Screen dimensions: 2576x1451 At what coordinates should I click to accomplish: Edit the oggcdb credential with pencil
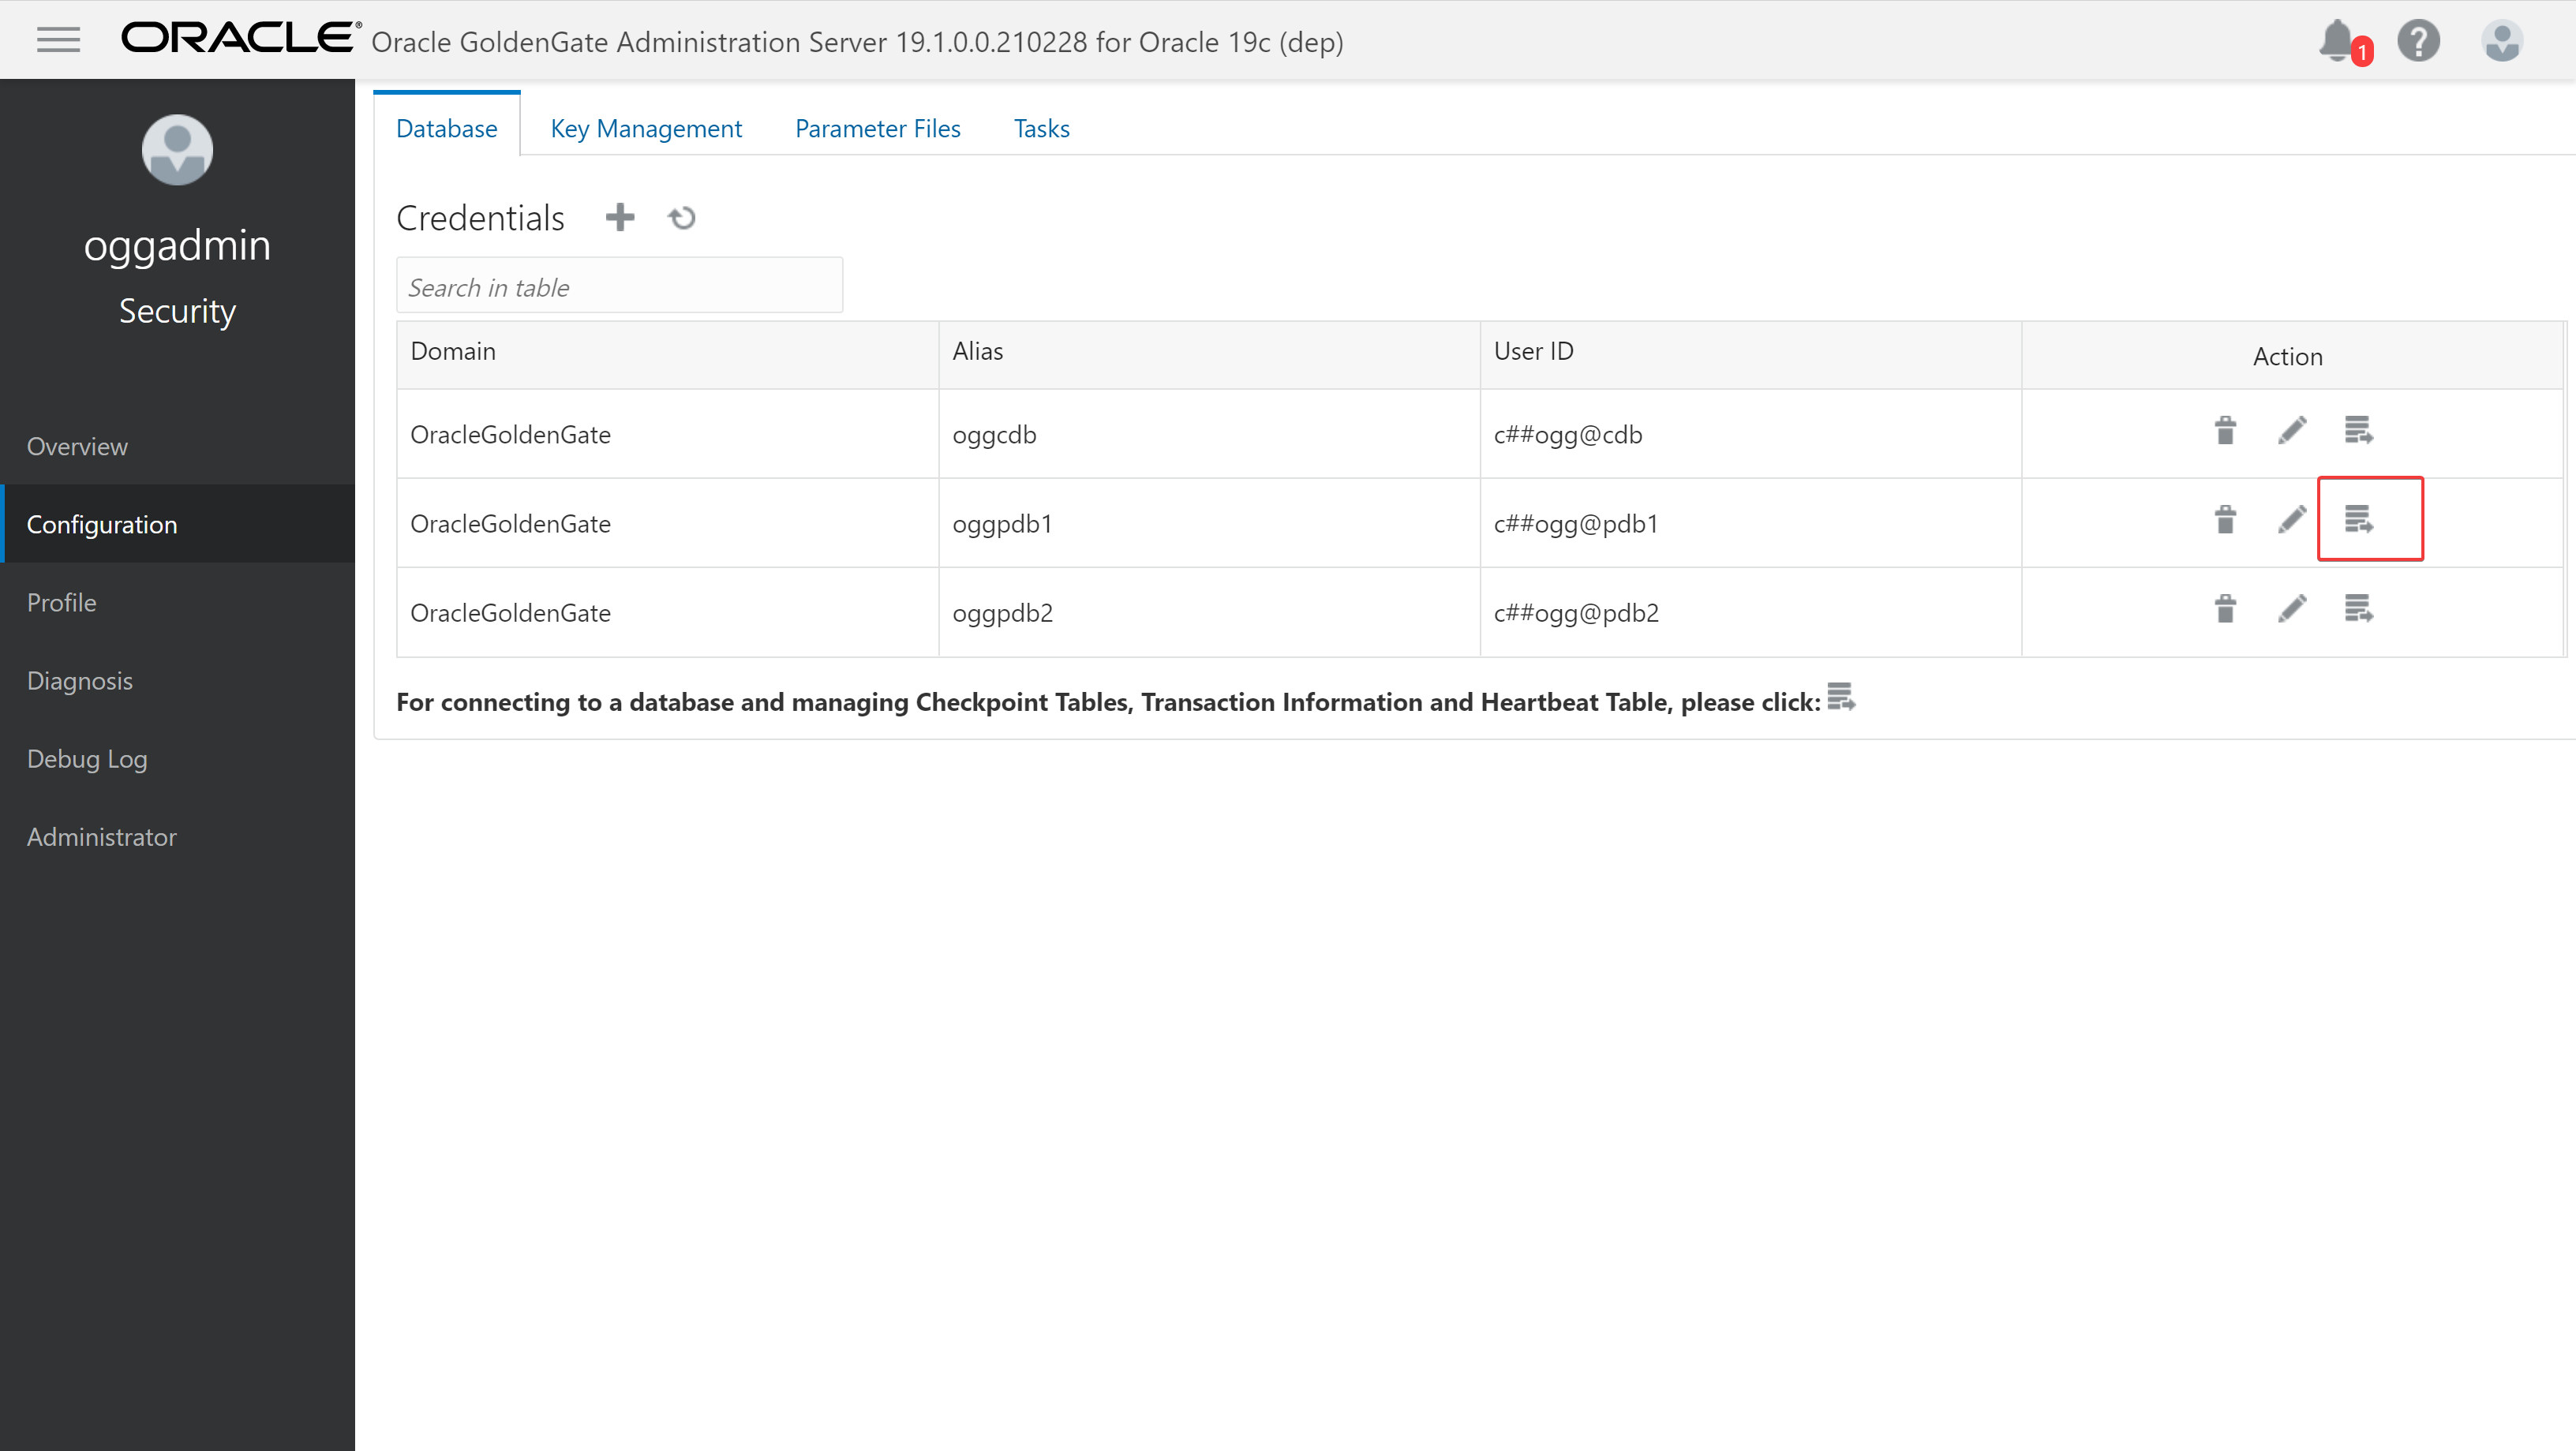(2292, 431)
